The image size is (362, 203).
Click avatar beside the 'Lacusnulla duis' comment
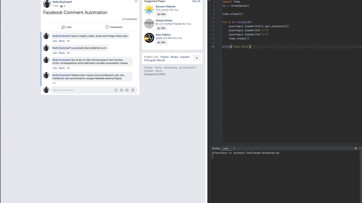[46, 48]
